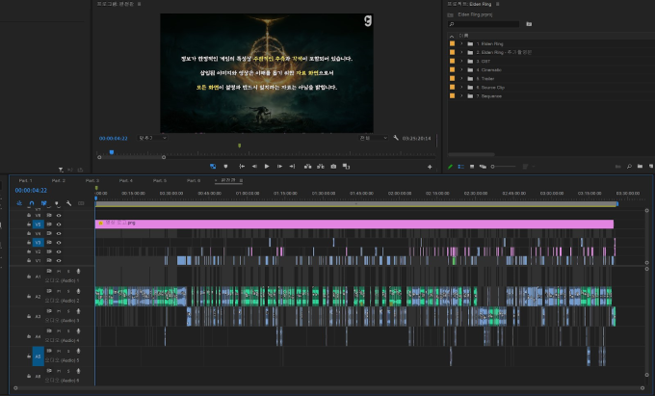The image size is (655, 396).
Task: Toggle timeline snap magnet icon
Action: [32, 203]
